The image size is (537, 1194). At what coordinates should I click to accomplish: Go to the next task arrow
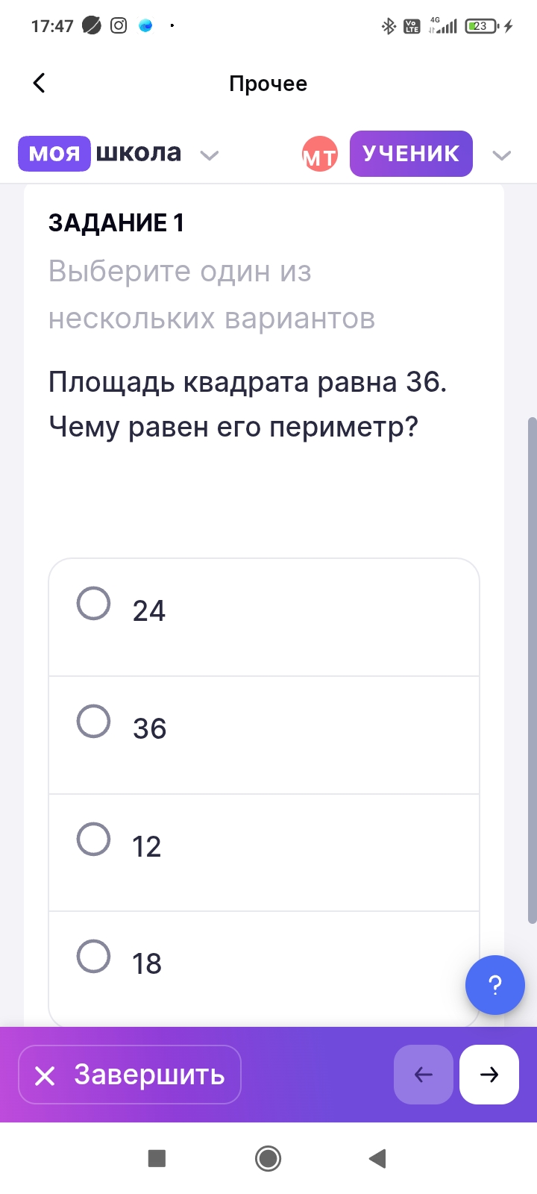tap(489, 1074)
